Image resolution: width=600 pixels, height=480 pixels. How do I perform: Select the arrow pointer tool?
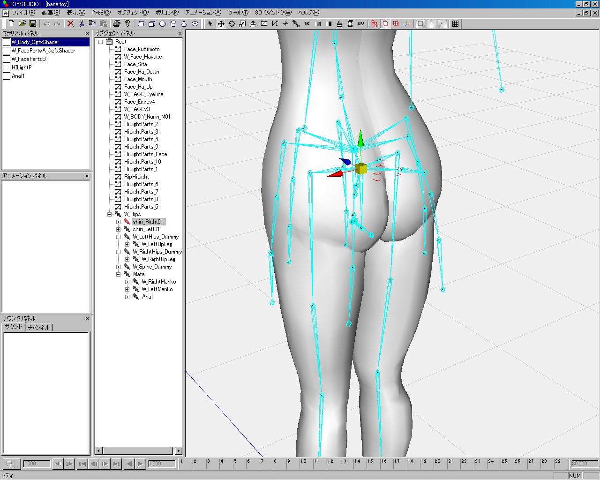[210, 23]
